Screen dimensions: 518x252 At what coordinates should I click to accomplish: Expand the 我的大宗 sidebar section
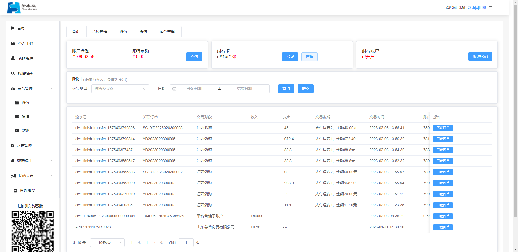[52, 176]
